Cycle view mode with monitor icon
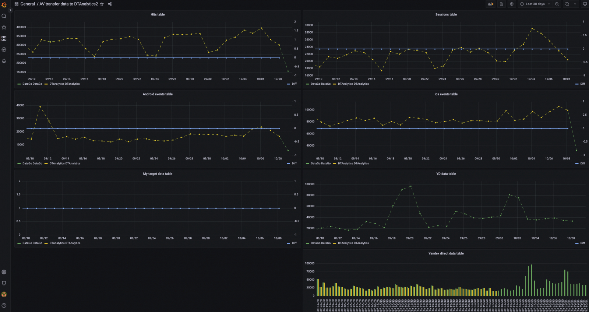The image size is (589, 312). pyautogui.click(x=585, y=4)
